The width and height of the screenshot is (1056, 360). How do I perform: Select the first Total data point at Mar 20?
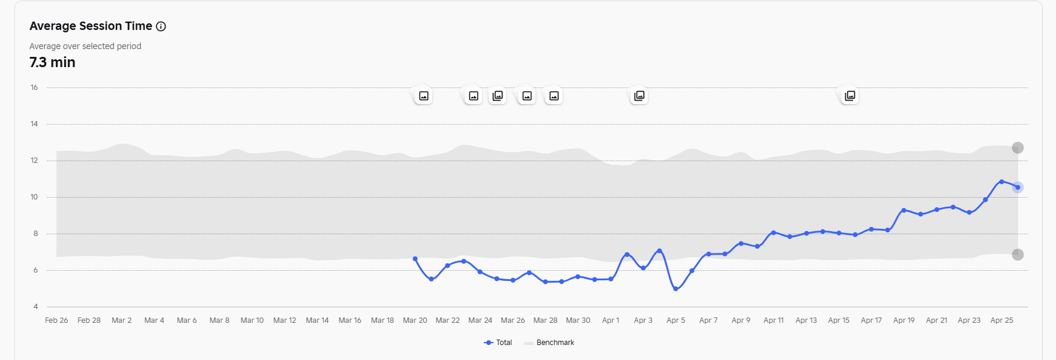pyautogui.click(x=415, y=259)
